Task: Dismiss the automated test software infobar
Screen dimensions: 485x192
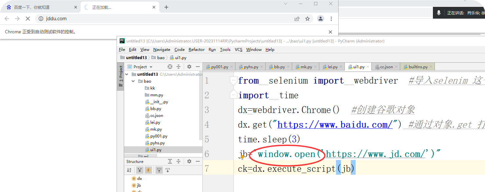Action: coord(330,32)
